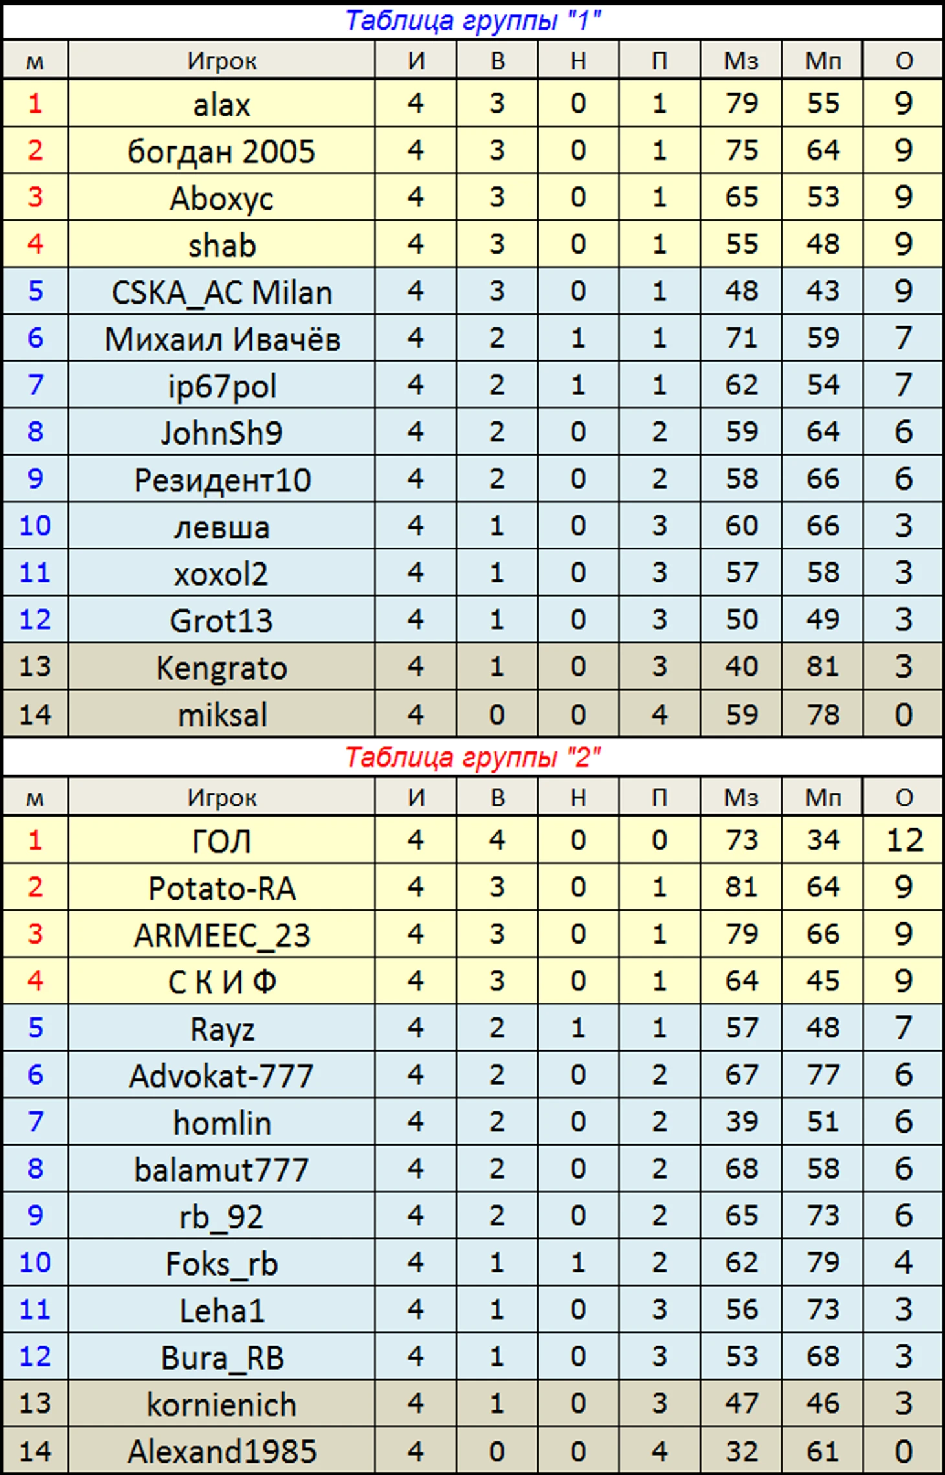Select player ГОЛ in group 2
The height and width of the screenshot is (1475, 945).
pos(221,840)
